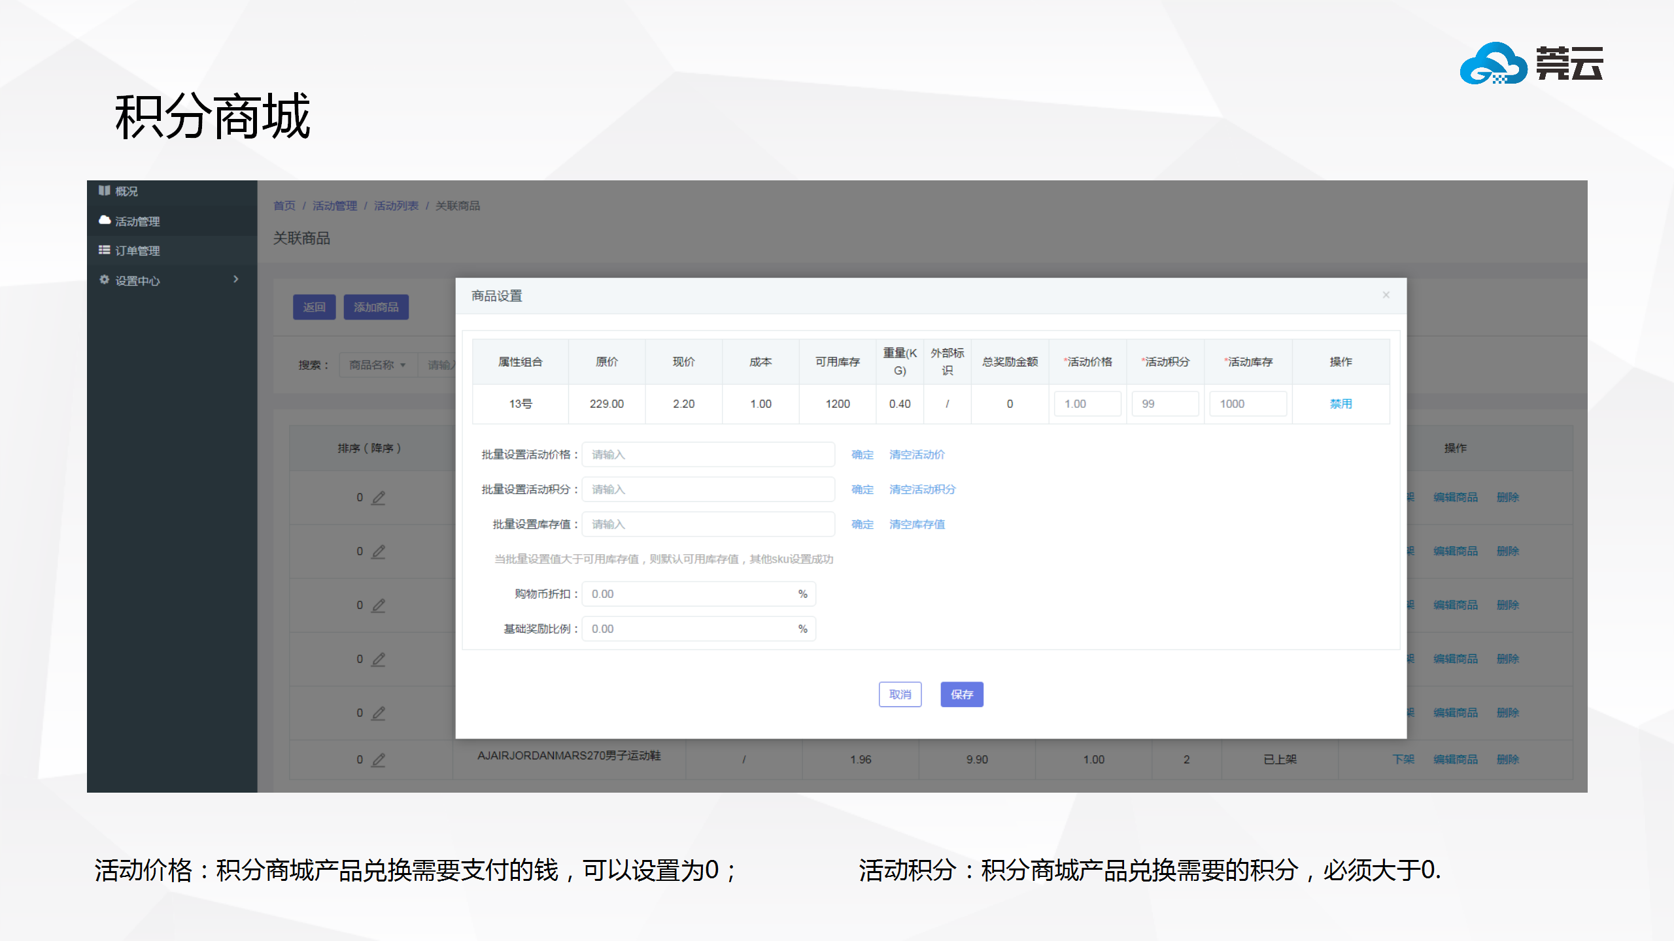
Task: Expand the 设置中心 chevron arrow
Action: [236, 280]
